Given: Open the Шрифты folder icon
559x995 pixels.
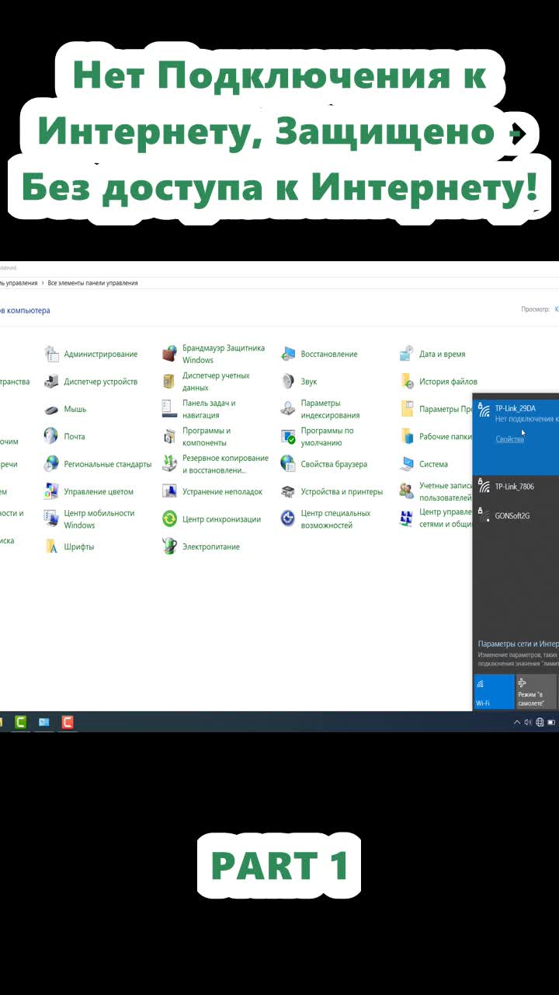Looking at the screenshot, I should (52, 546).
